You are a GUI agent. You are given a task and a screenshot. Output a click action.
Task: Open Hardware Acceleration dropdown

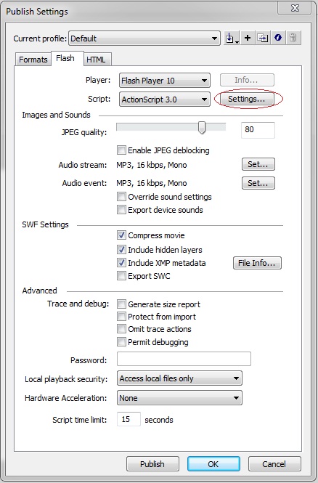click(179, 398)
